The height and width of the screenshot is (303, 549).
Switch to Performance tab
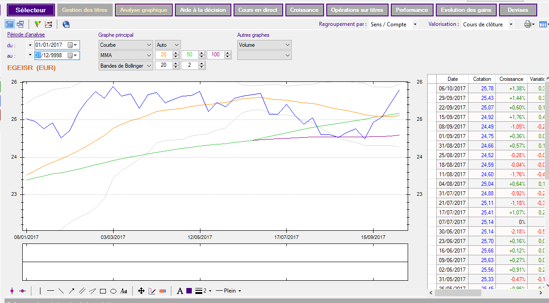[x=412, y=10]
